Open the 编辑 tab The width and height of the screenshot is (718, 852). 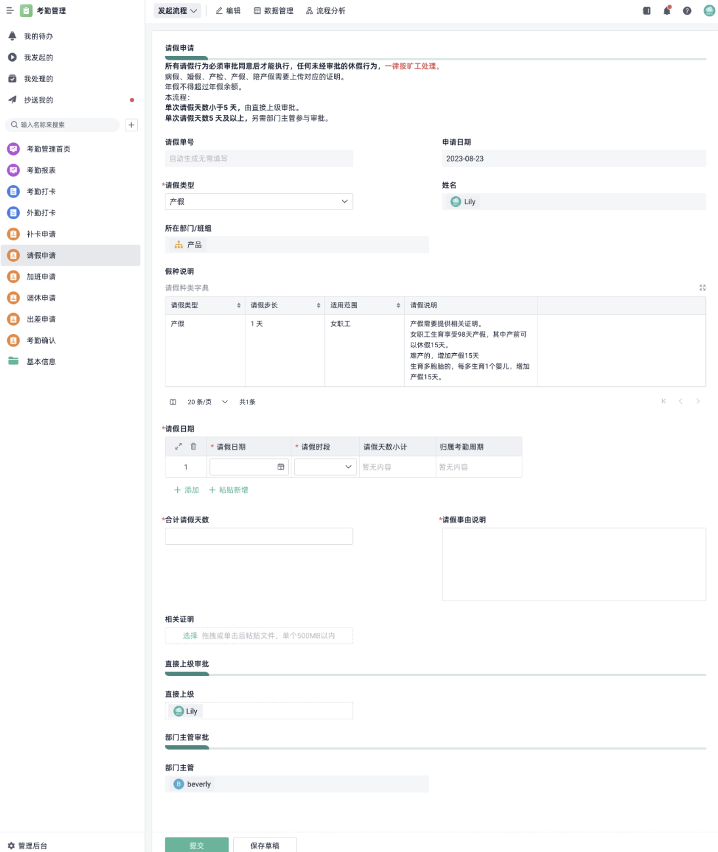tap(228, 11)
